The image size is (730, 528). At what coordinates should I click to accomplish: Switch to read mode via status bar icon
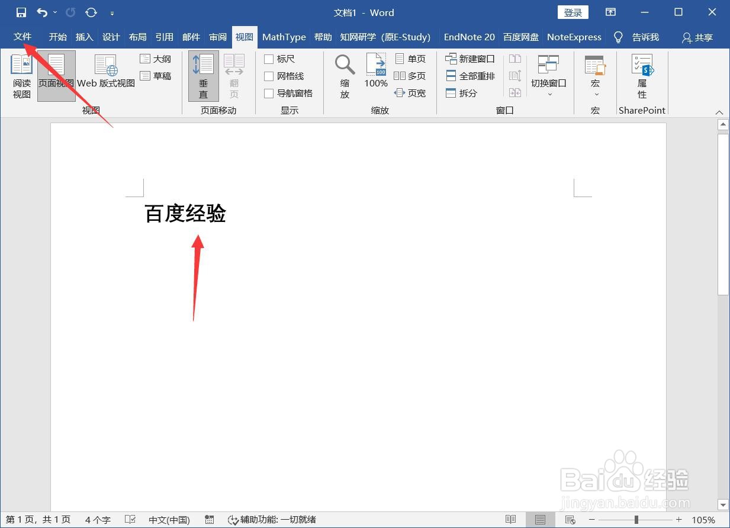[510, 520]
